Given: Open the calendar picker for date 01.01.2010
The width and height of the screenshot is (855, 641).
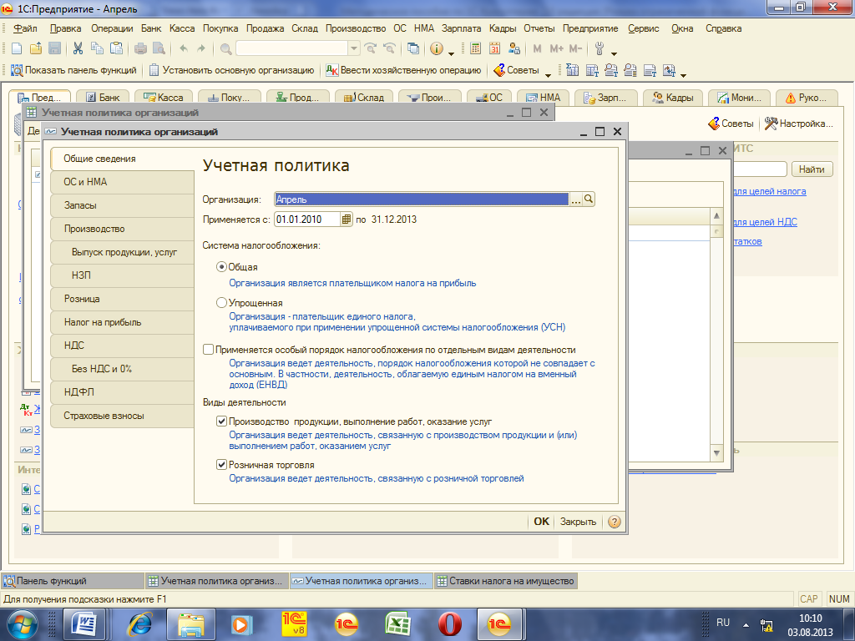Looking at the screenshot, I should pyautogui.click(x=347, y=220).
